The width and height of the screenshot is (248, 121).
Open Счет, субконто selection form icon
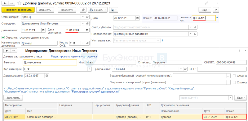(x=195, y=27)
